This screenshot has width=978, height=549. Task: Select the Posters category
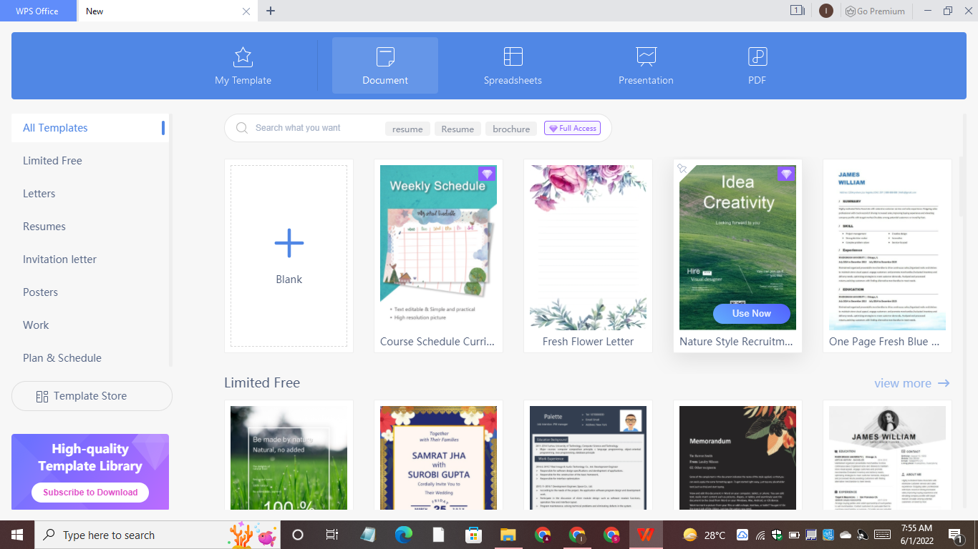point(40,292)
